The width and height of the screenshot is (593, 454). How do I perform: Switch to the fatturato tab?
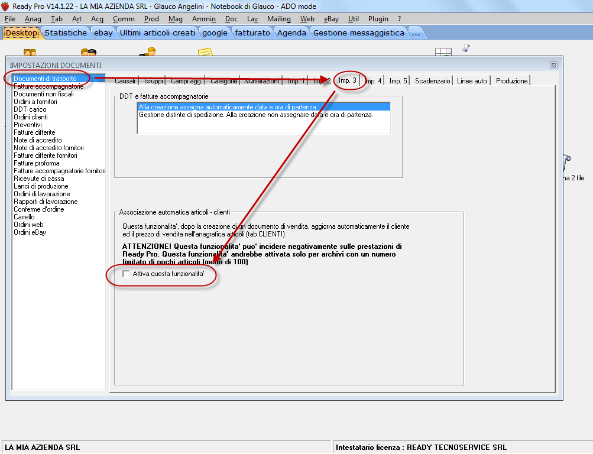click(x=252, y=33)
